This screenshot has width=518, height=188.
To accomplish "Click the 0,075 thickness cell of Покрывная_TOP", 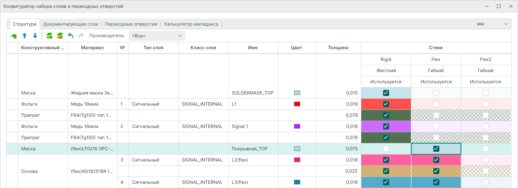I will (338, 149).
